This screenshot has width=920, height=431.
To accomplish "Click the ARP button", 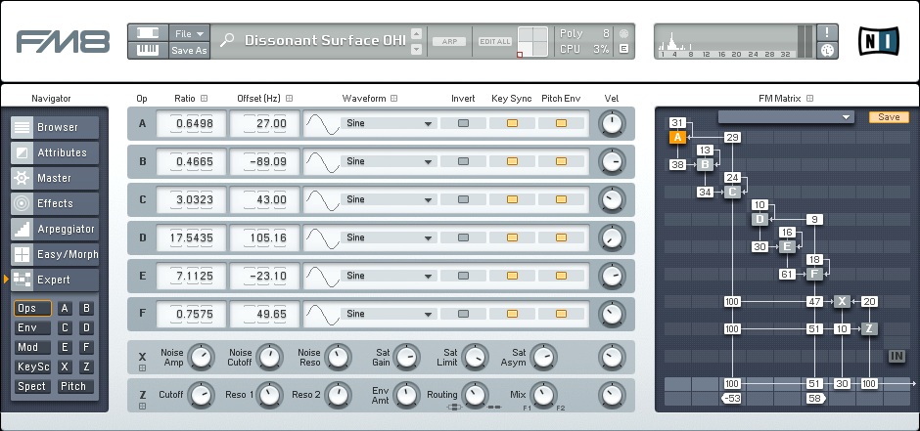I will pos(449,42).
